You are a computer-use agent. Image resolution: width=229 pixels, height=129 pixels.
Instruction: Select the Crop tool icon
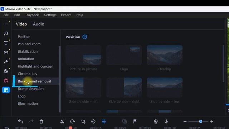[83, 121]
